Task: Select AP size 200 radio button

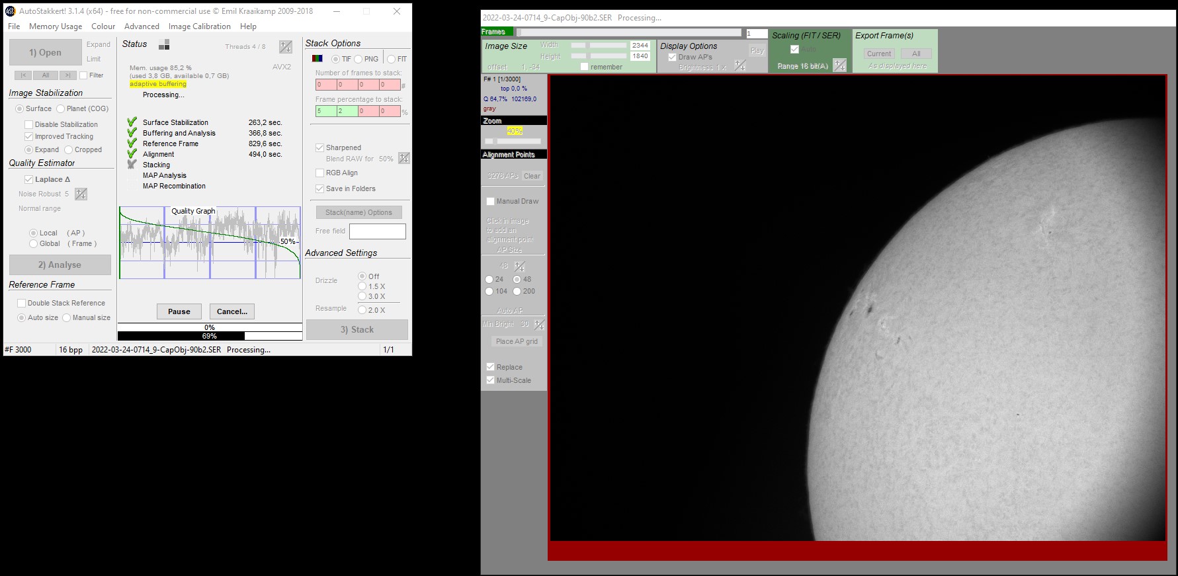Action: pos(517,291)
